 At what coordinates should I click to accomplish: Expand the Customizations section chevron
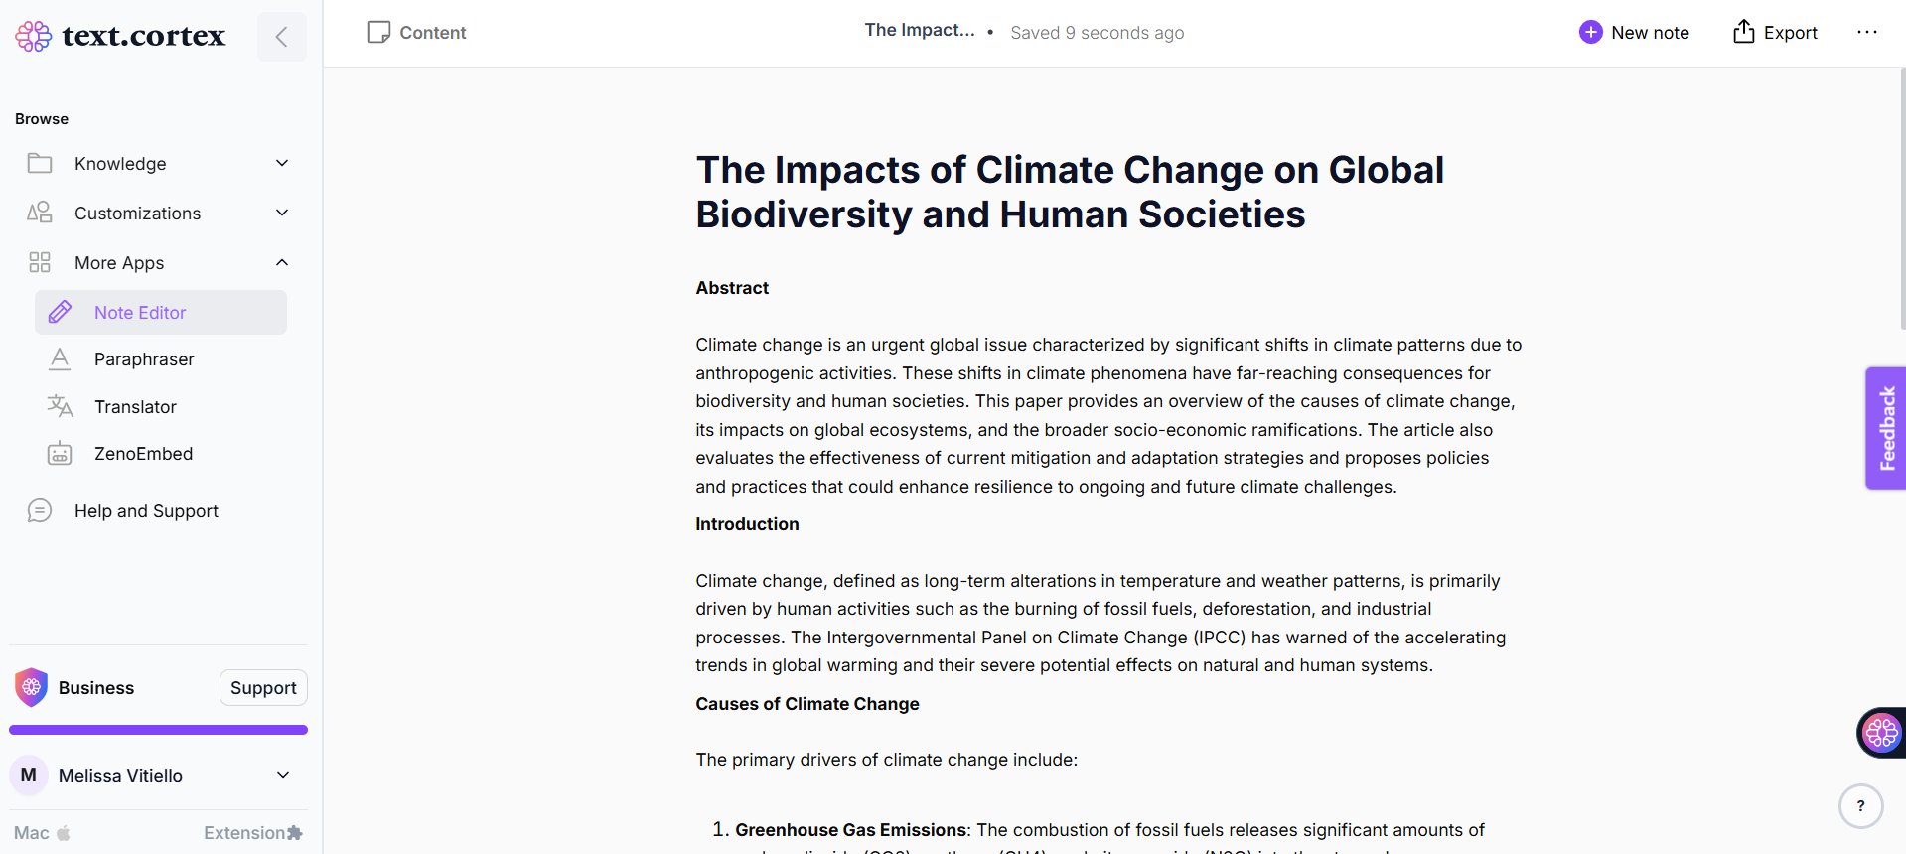point(282,213)
